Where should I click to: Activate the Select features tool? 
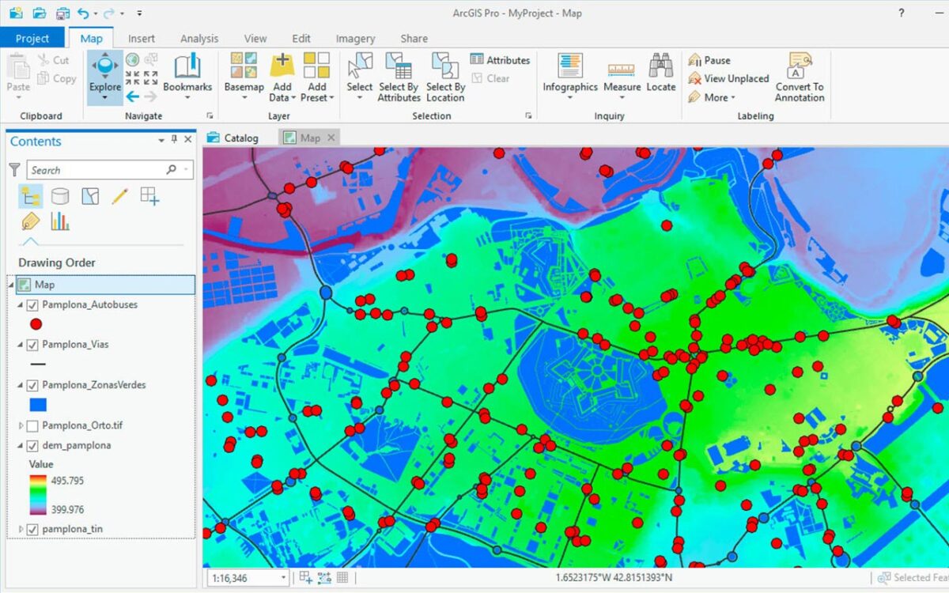[x=359, y=77]
